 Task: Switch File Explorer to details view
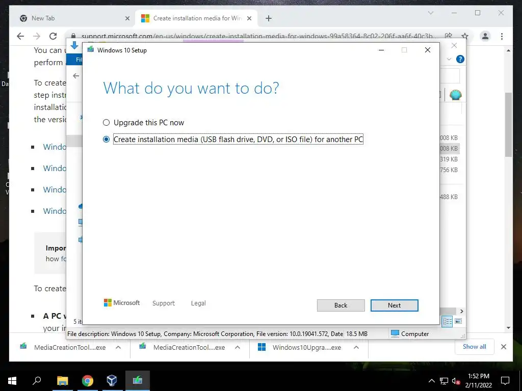coord(447,321)
